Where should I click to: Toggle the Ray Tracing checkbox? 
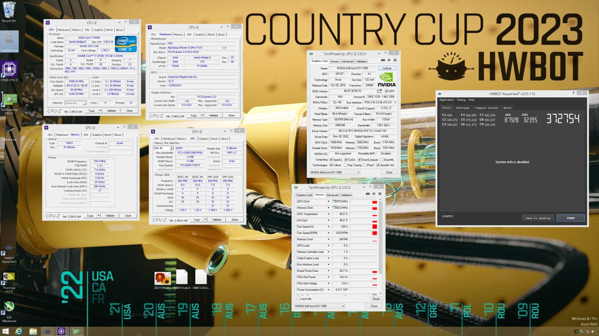[346, 165]
